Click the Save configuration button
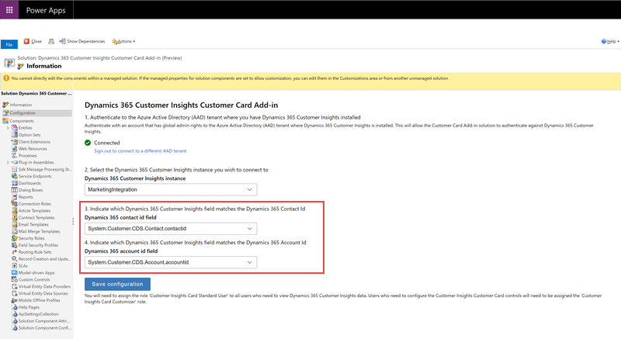The height and width of the screenshot is (339, 621). (117, 284)
